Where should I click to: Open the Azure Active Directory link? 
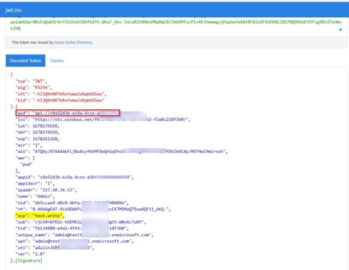click(72, 43)
